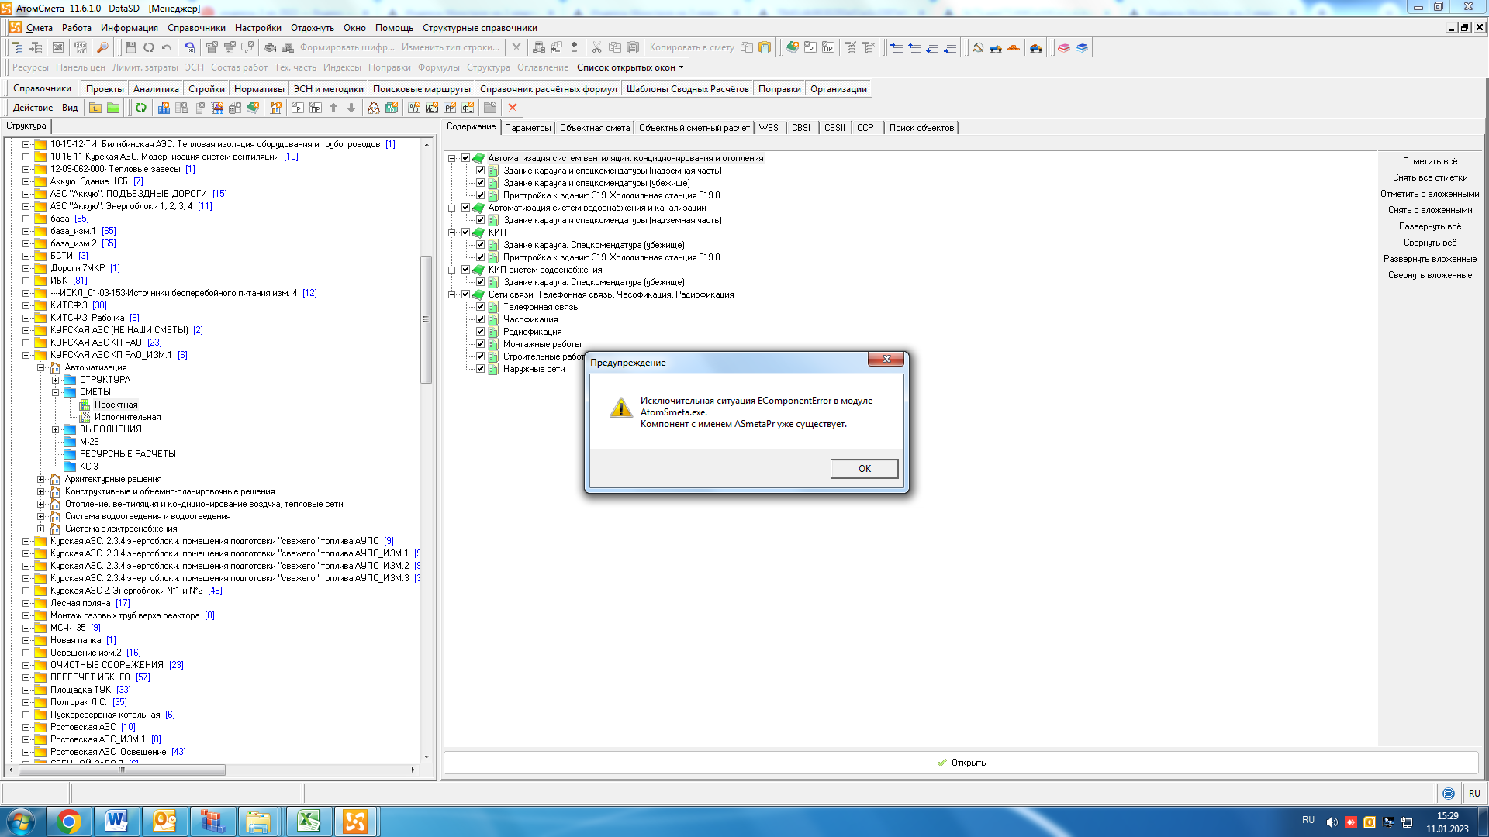
Task: Click the magnifying glass search icon
Action: pyautogui.click(x=102, y=47)
